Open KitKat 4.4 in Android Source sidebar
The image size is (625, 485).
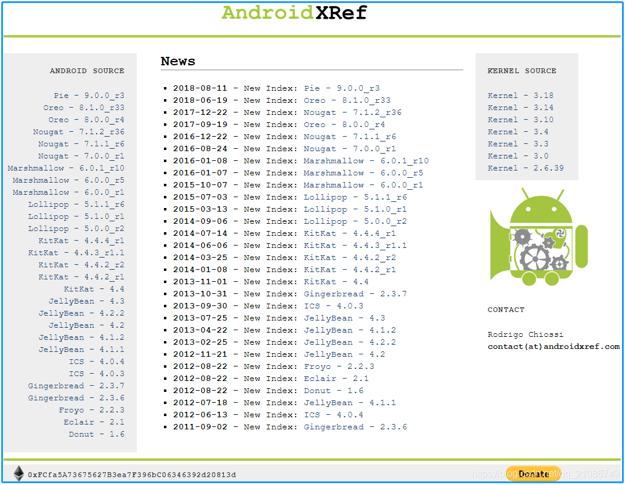tap(94, 289)
